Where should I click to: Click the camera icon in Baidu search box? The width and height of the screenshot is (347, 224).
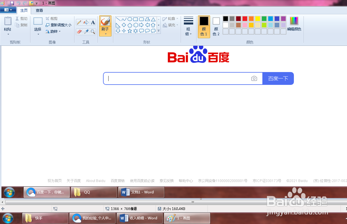[254, 78]
